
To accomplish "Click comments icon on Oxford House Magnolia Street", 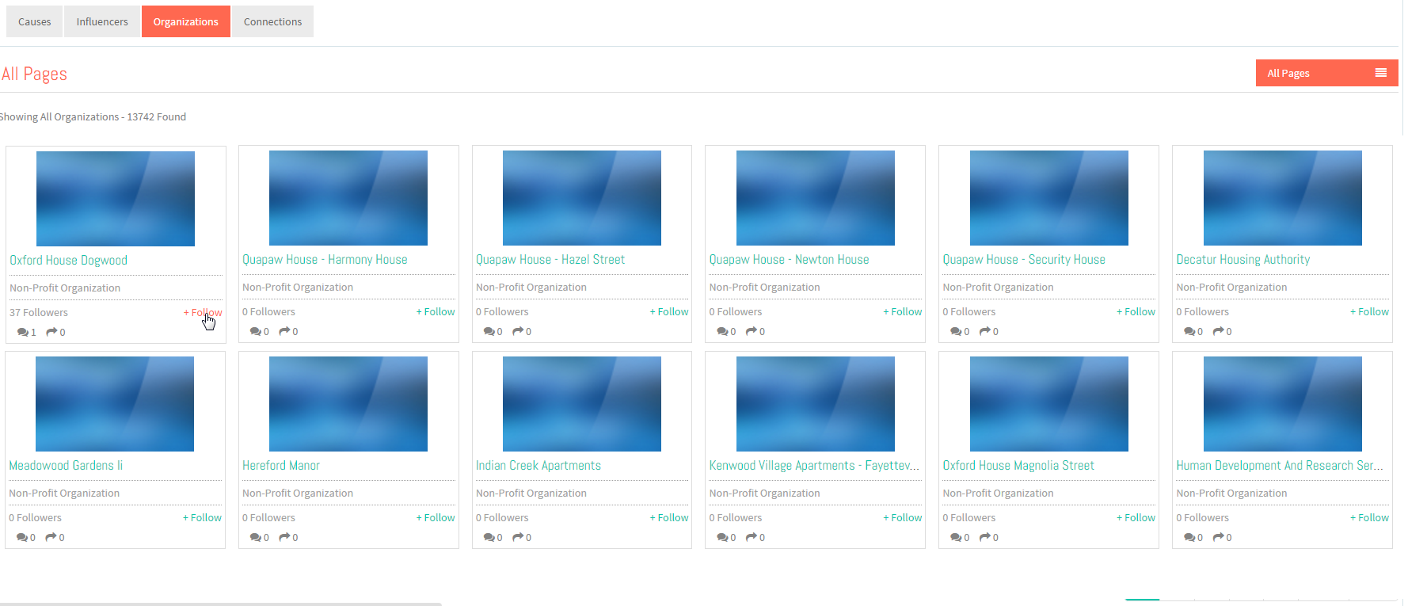I will [957, 537].
